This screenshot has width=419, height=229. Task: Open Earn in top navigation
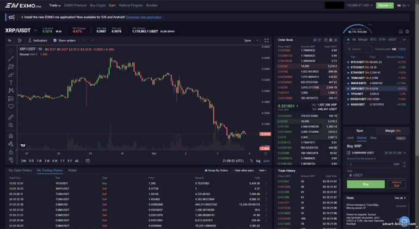click(112, 5)
